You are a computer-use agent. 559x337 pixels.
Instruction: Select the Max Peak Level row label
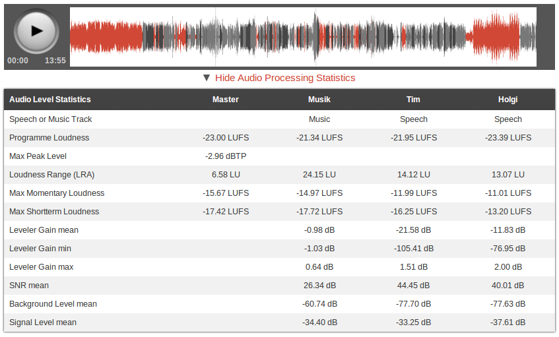click(38, 156)
